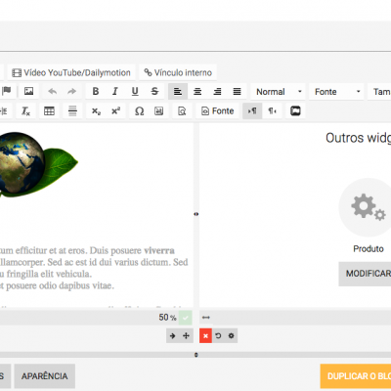Switch to source view with Fonte button

[x=218, y=111]
